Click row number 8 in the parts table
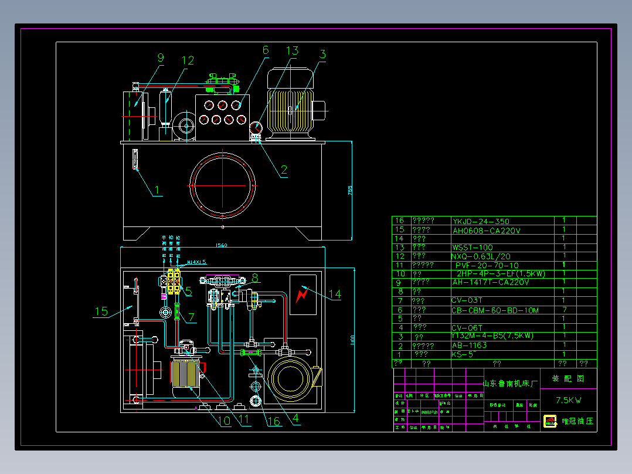632x474 pixels. point(400,291)
